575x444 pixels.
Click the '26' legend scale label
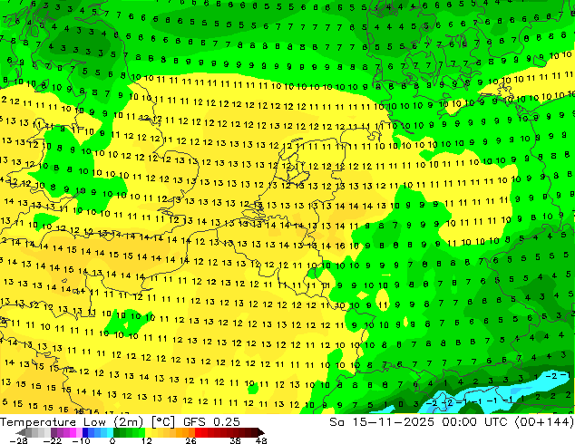tap(190, 440)
